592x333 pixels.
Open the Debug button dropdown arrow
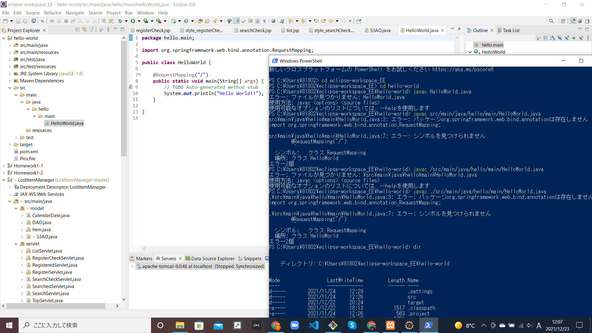click(126, 21)
